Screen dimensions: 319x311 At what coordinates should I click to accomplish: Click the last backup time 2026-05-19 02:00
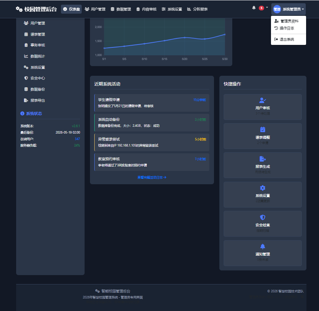coord(68,133)
